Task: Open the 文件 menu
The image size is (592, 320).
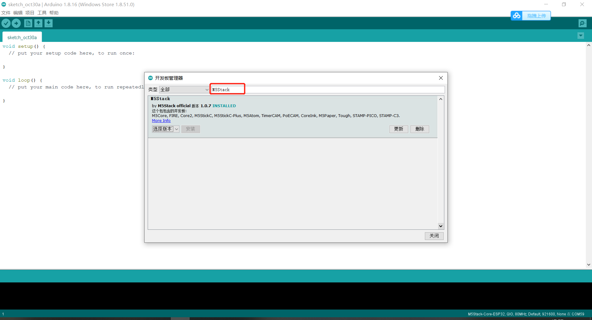Action: (6, 13)
